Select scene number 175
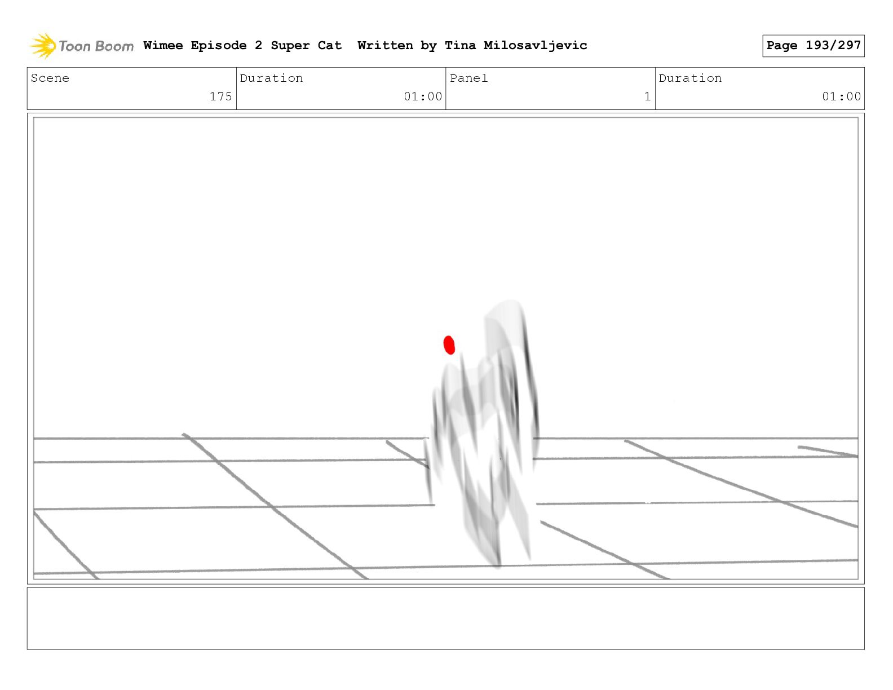 point(220,96)
